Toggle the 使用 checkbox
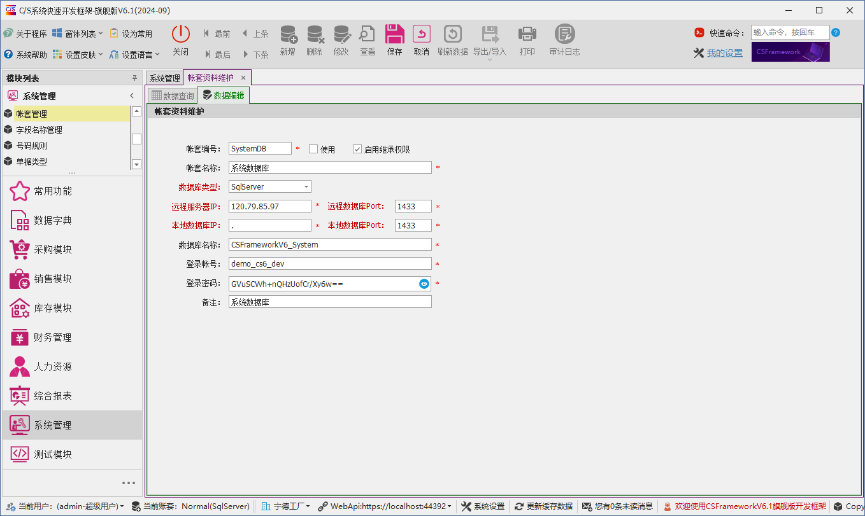 pyautogui.click(x=313, y=149)
